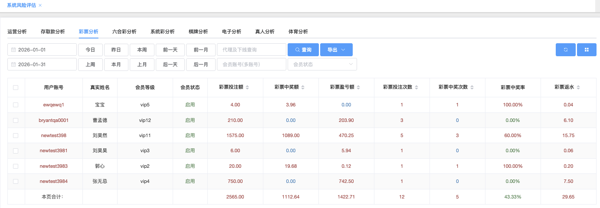Switch to the 六合彩分析 tab
600x208 pixels.
[x=124, y=32]
